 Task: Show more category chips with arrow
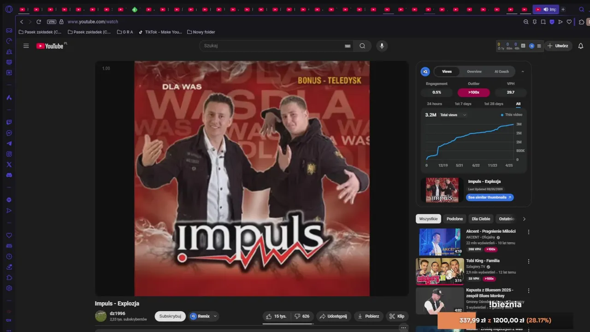(x=524, y=219)
